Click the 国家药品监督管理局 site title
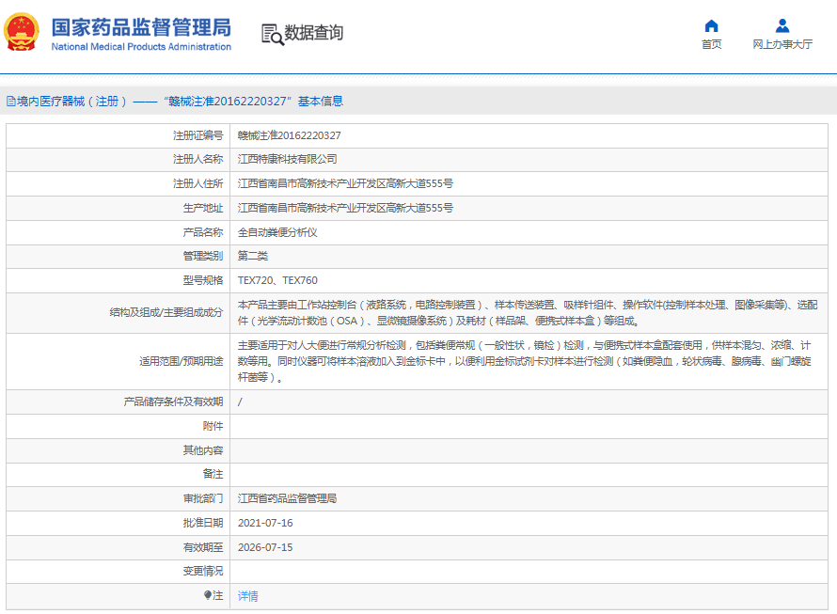Screen dimensions: 837x614 141,26
